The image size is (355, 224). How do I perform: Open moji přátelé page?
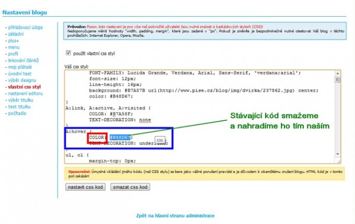point(20,67)
